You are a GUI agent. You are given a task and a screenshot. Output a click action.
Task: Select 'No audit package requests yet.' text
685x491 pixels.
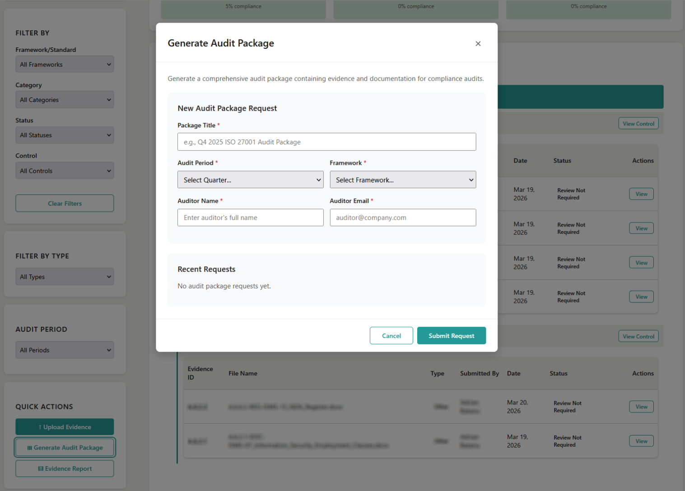(224, 286)
